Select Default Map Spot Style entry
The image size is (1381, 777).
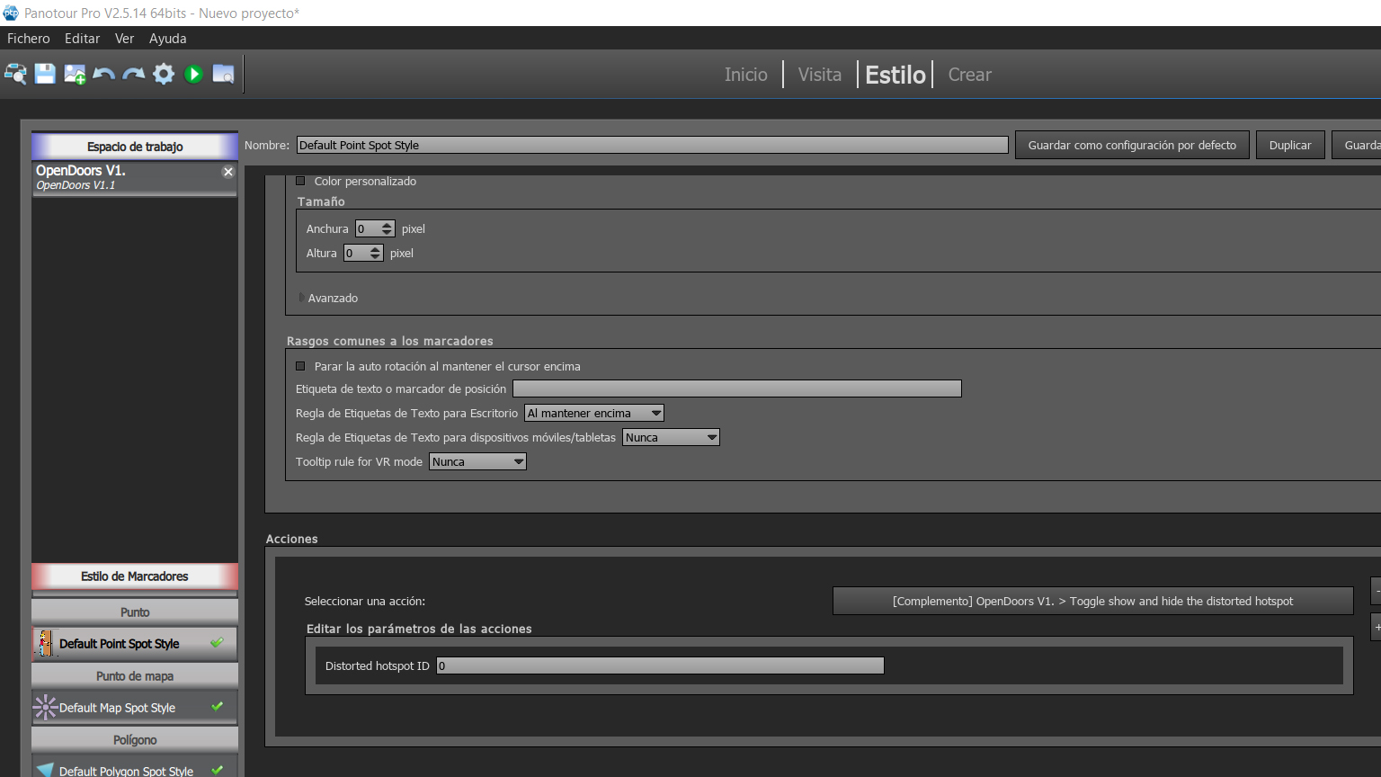[x=135, y=708]
